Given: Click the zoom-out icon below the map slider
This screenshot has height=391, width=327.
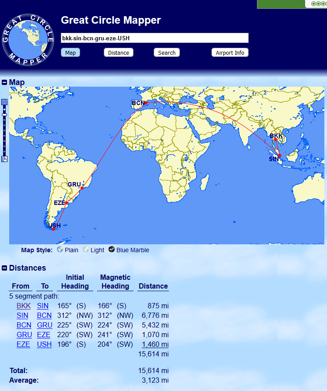Looking at the screenshot, I should pyautogui.click(x=4, y=159).
